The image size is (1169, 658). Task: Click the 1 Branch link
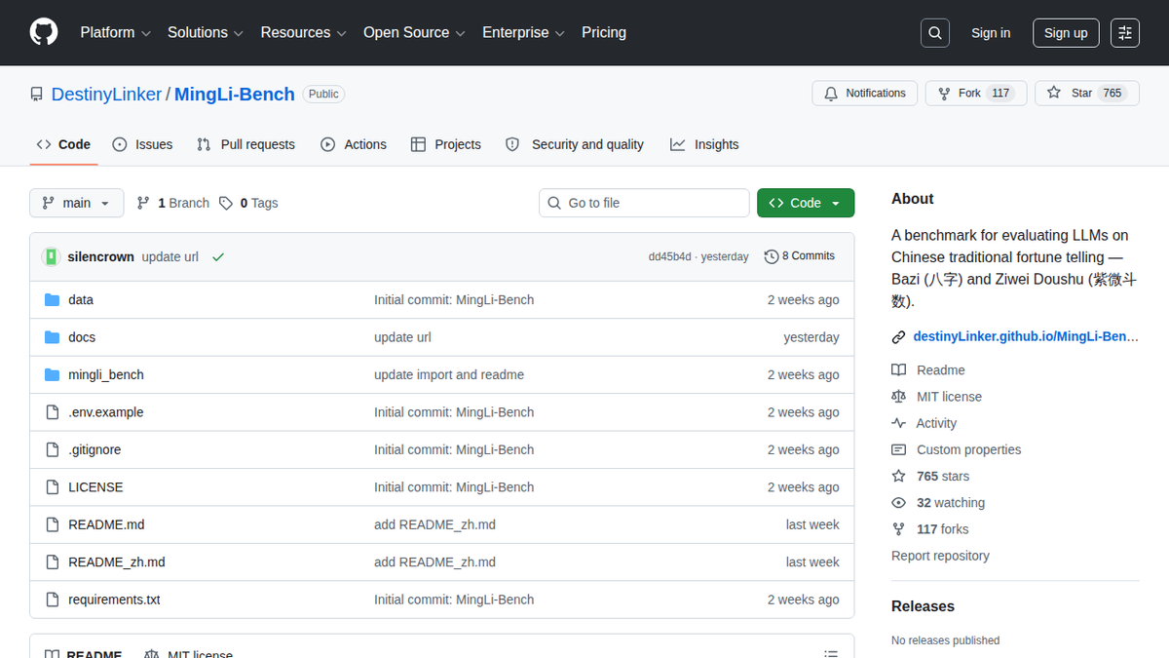[173, 203]
